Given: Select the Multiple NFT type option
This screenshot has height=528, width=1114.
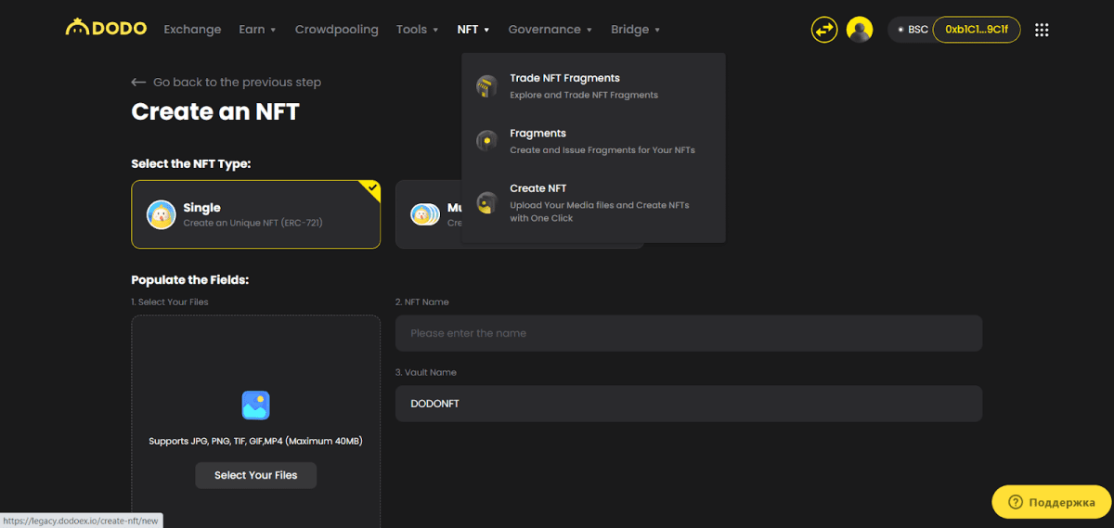Looking at the screenshot, I should click(427, 214).
